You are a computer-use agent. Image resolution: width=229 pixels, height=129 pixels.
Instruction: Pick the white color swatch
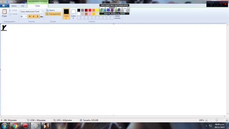79,14
